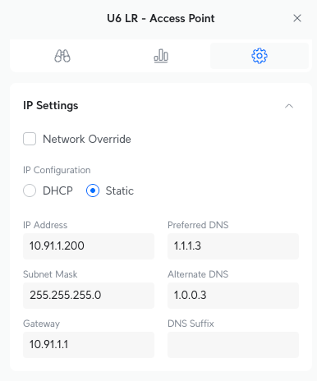The width and height of the screenshot is (317, 381).
Task: Switch to the bar chart insights tab
Action: (x=161, y=56)
